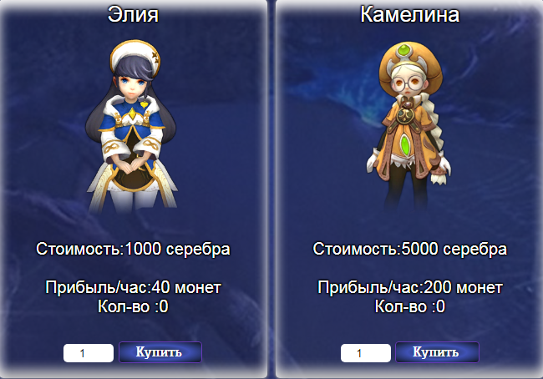Click the yellow diamond brooch on Элия's chest
This screenshot has height=379, width=543.
[132, 114]
